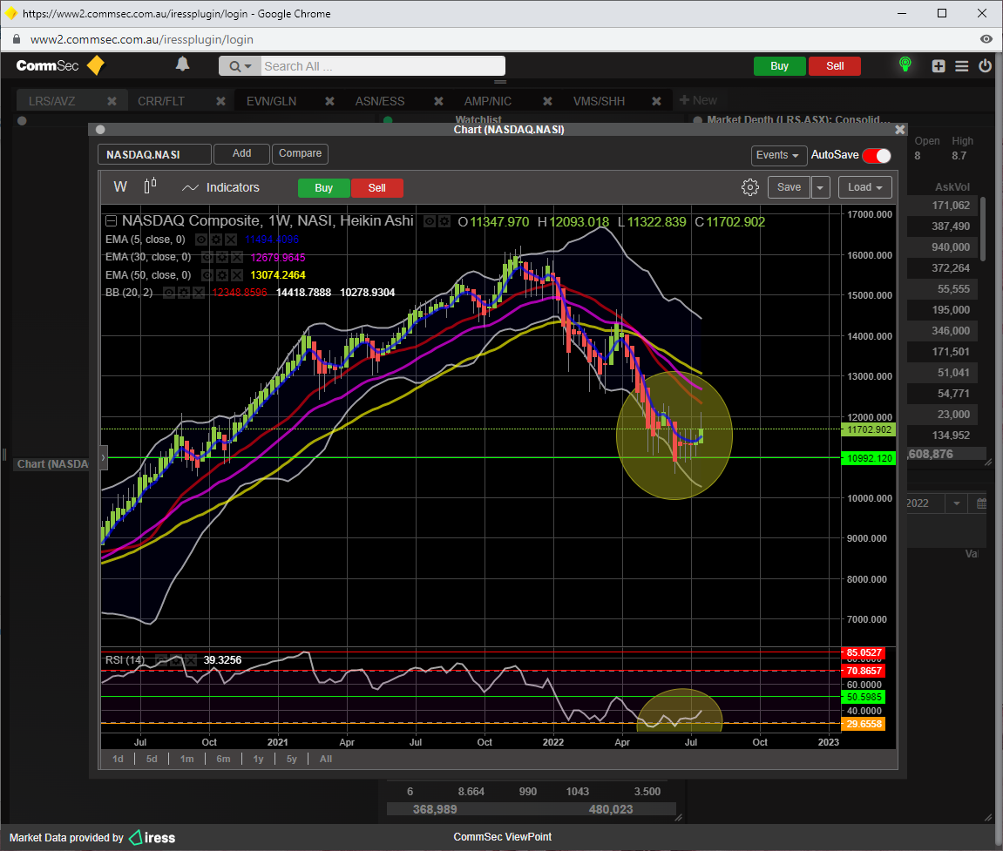
Task: Switch to the VMS/SHH tab
Action: (599, 101)
